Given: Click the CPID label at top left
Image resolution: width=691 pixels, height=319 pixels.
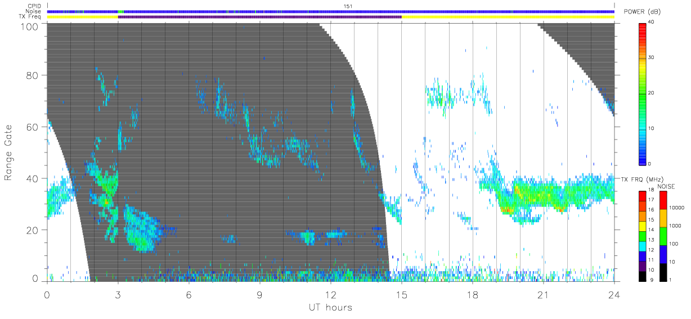Looking at the screenshot, I should (35, 6).
